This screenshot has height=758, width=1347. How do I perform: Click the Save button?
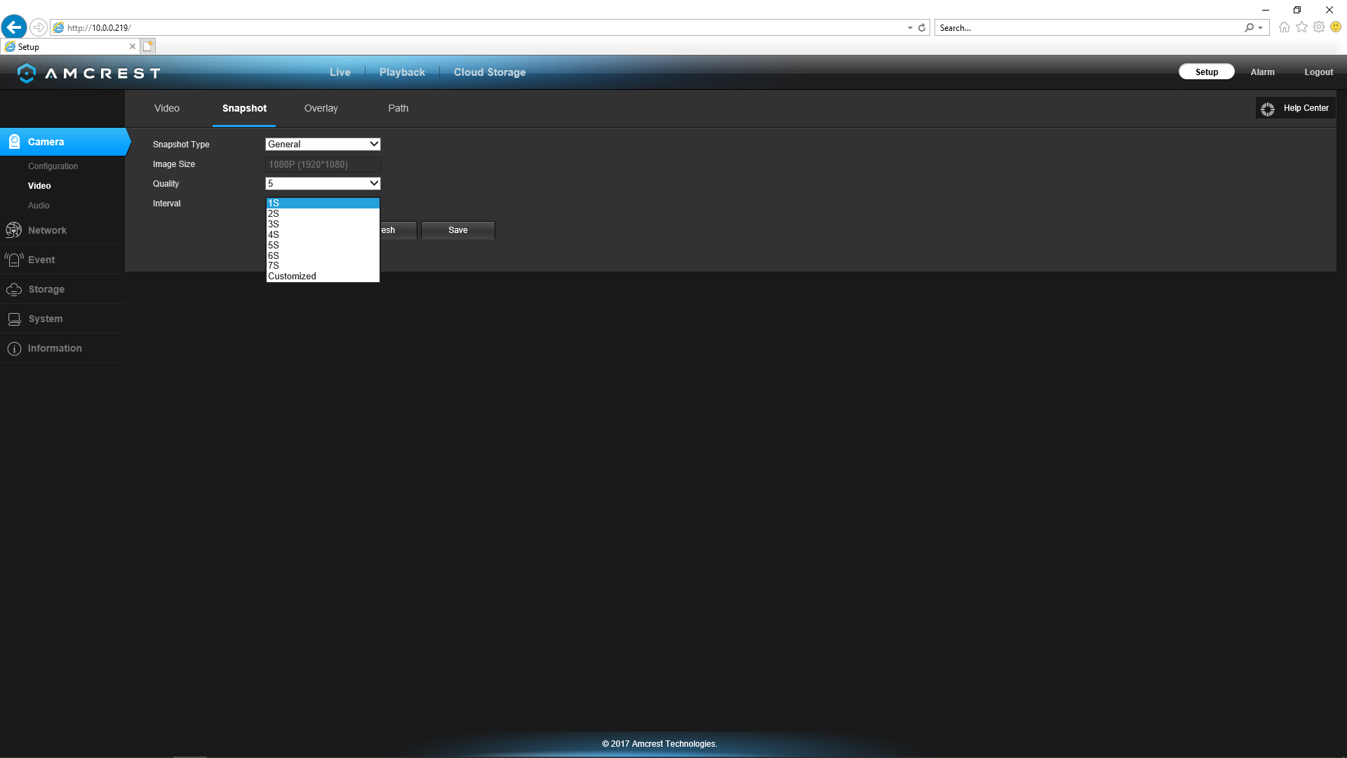coord(458,230)
